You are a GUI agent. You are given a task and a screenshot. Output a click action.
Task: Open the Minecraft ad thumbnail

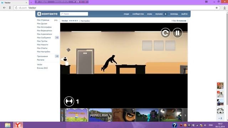[100, 115]
